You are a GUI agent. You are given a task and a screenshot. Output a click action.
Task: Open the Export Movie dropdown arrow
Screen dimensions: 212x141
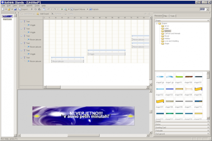tap(88, 9)
